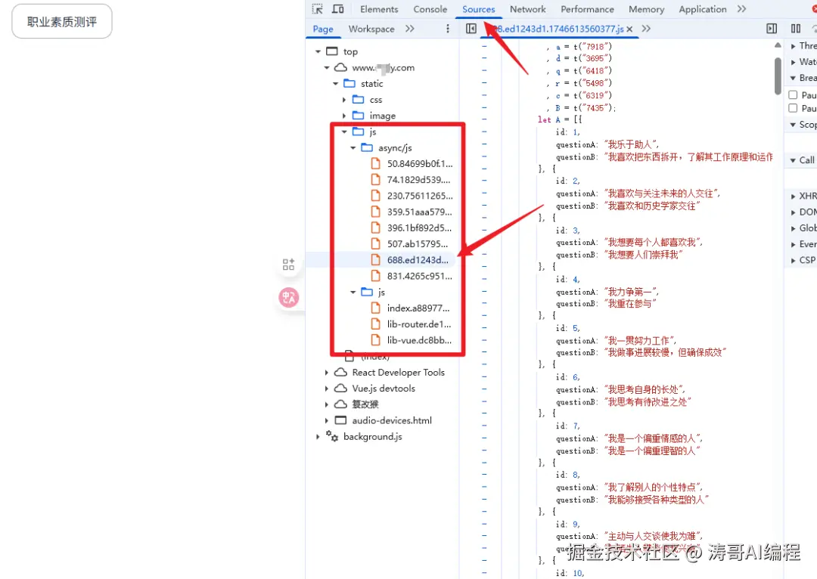Open the navigator three-dot options menu
817x579 pixels.
[448, 29]
